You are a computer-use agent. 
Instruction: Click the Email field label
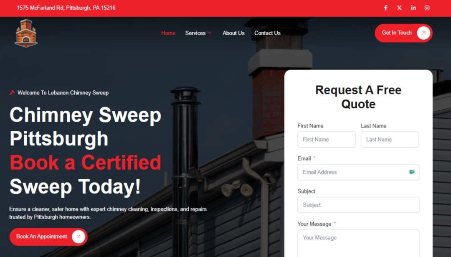304,158
